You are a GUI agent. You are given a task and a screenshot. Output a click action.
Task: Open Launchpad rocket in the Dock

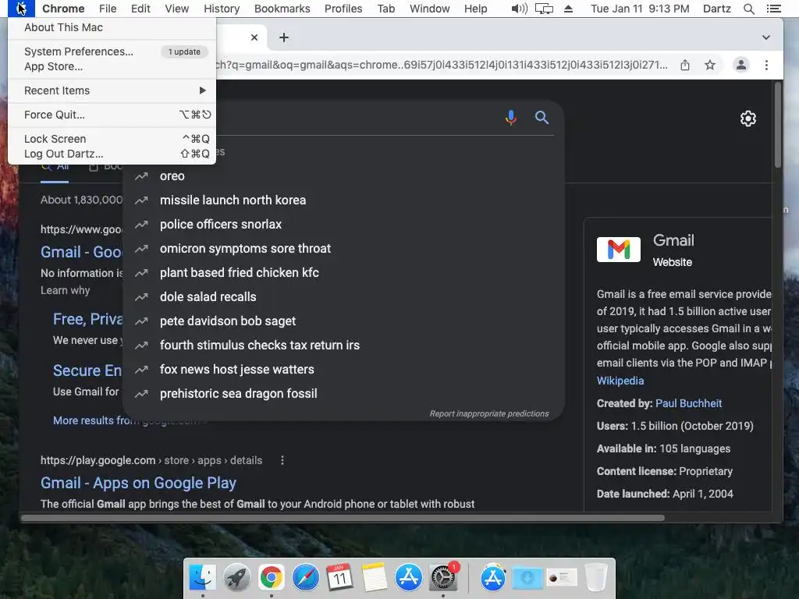(236, 578)
